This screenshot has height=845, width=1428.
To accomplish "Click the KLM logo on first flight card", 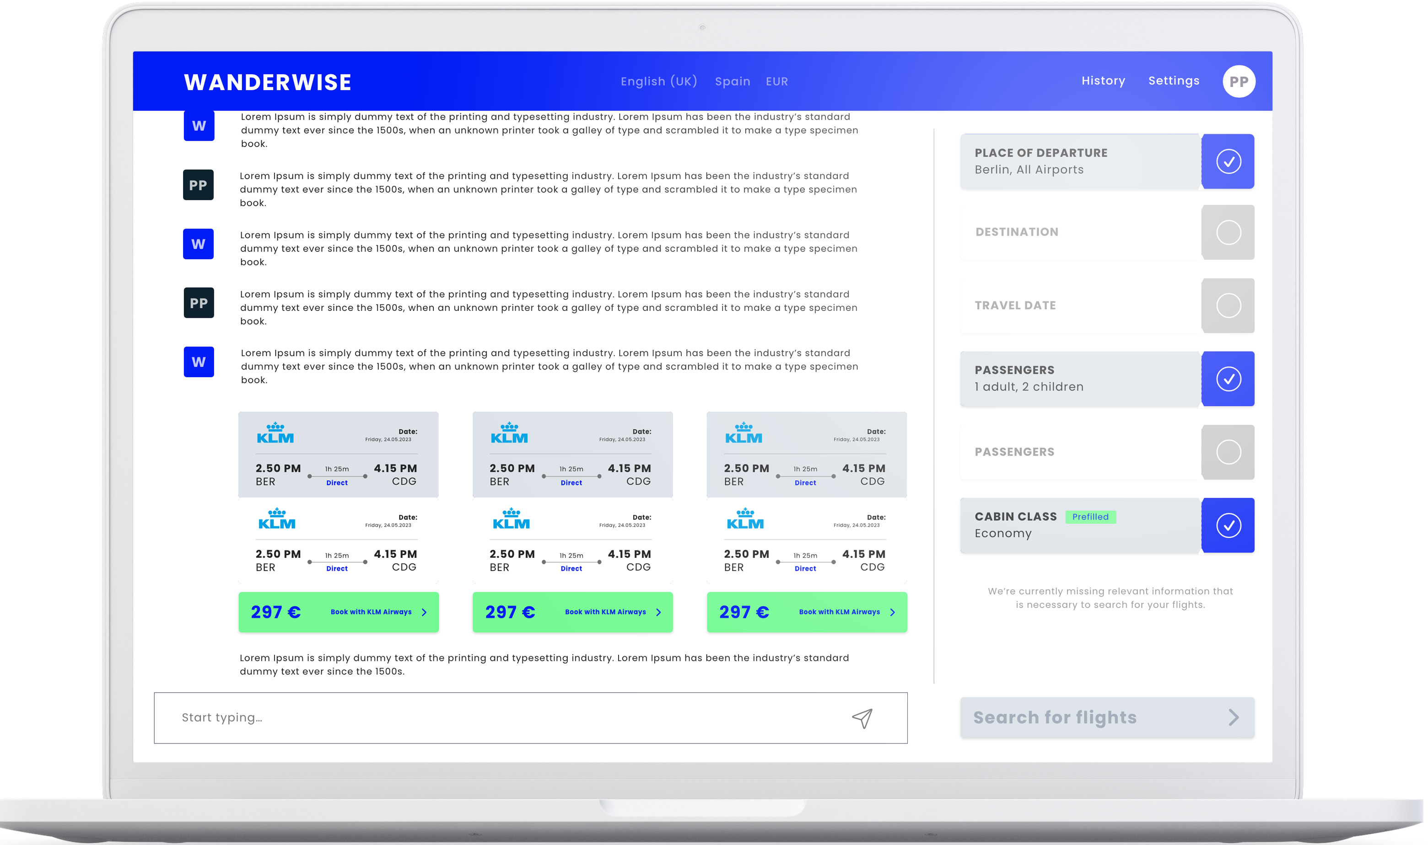I will coord(275,433).
